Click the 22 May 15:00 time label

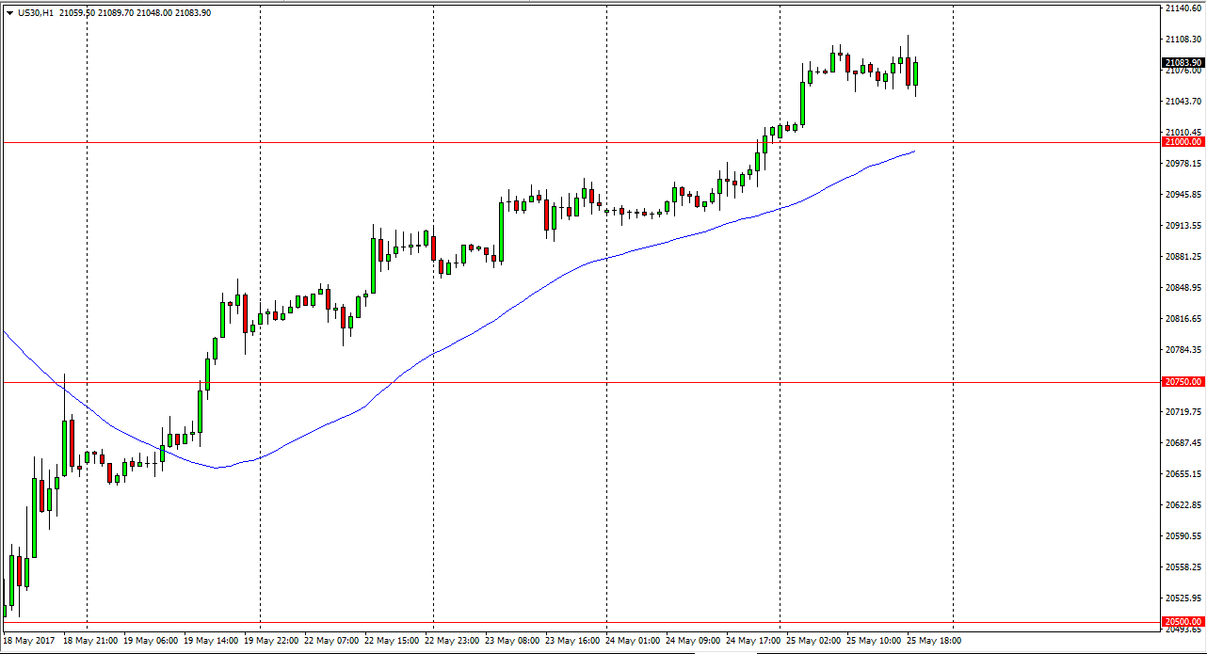pyautogui.click(x=392, y=641)
